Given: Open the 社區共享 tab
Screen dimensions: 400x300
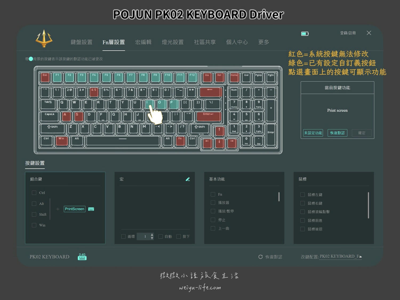Looking at the screenshot, I should point(205,42).
